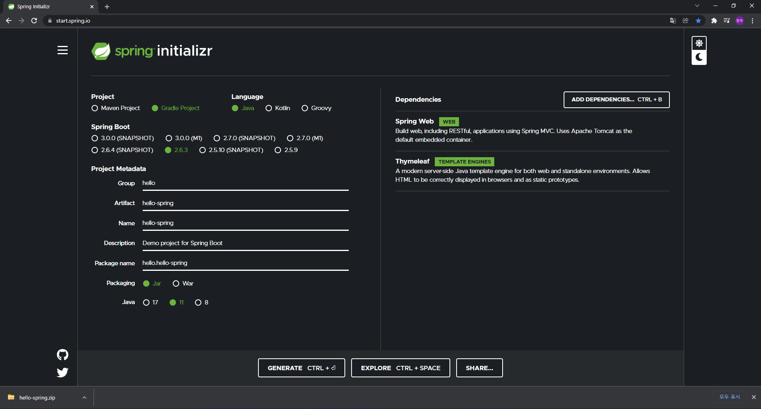Image resolution: width=761 pixels, height=409 pixels.
Task: Click the Generate button
Action: 302,368
